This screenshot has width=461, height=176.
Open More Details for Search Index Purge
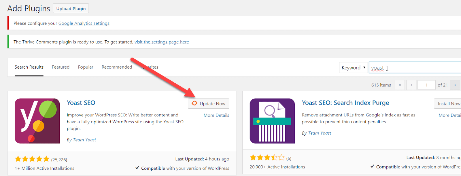(450, 115)
